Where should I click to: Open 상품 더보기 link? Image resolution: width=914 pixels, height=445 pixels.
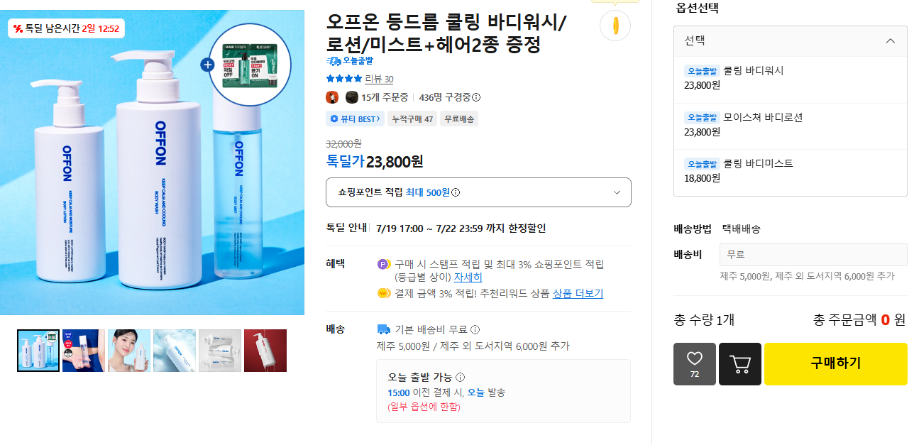pos(578,293)
